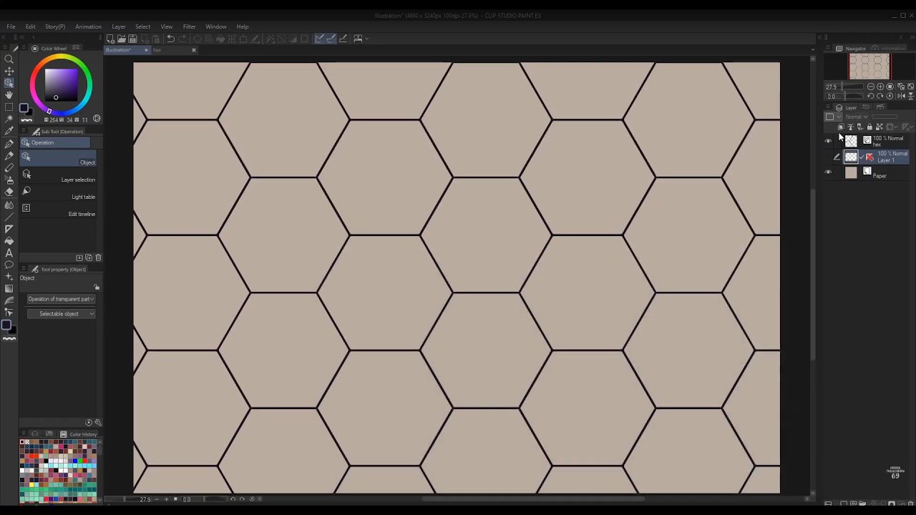Viewport: 916px width, 515px height.
Task: Click the Open file icon
Action: point(122,39)
